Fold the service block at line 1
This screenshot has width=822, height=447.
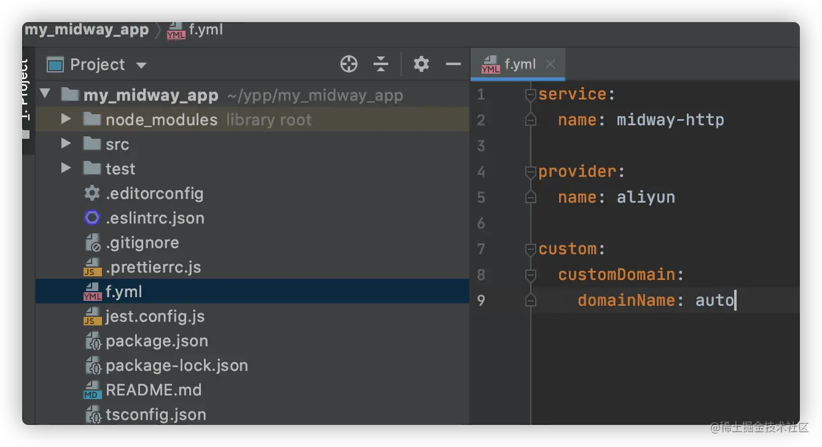(530, 95)
